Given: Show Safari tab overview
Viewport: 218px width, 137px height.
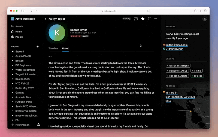Looking at the screenshot, I should [x=205, y=11].
